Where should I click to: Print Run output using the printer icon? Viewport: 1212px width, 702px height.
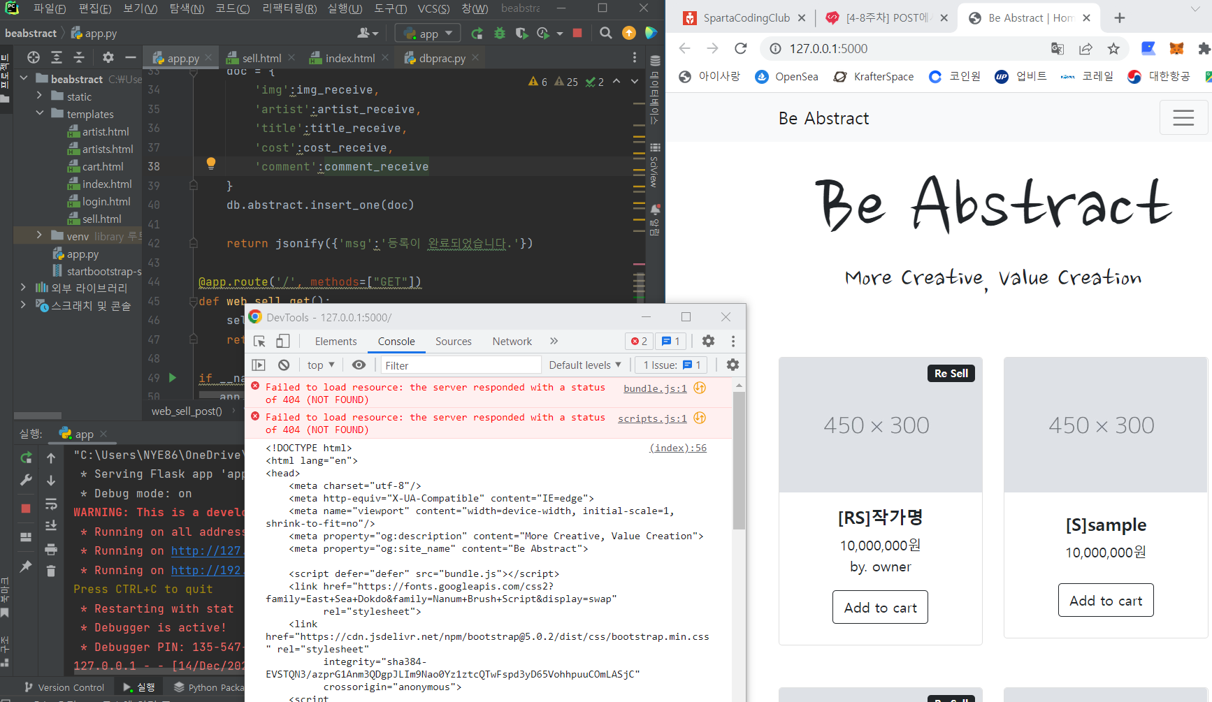tap(50, 549)
